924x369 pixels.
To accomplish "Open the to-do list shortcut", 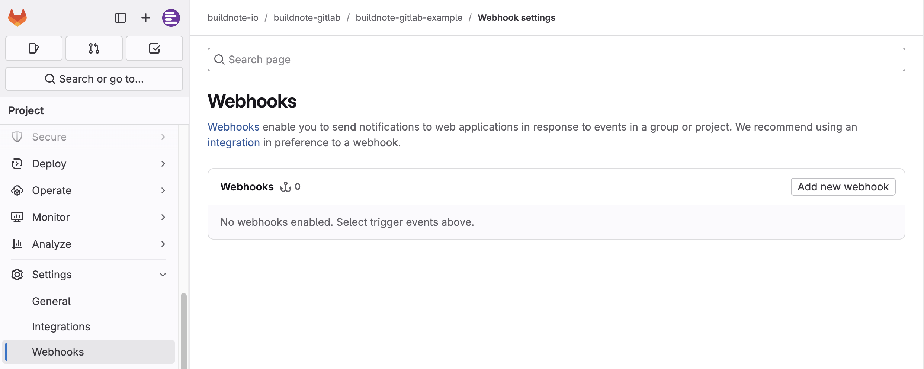I will coord(154,48).
